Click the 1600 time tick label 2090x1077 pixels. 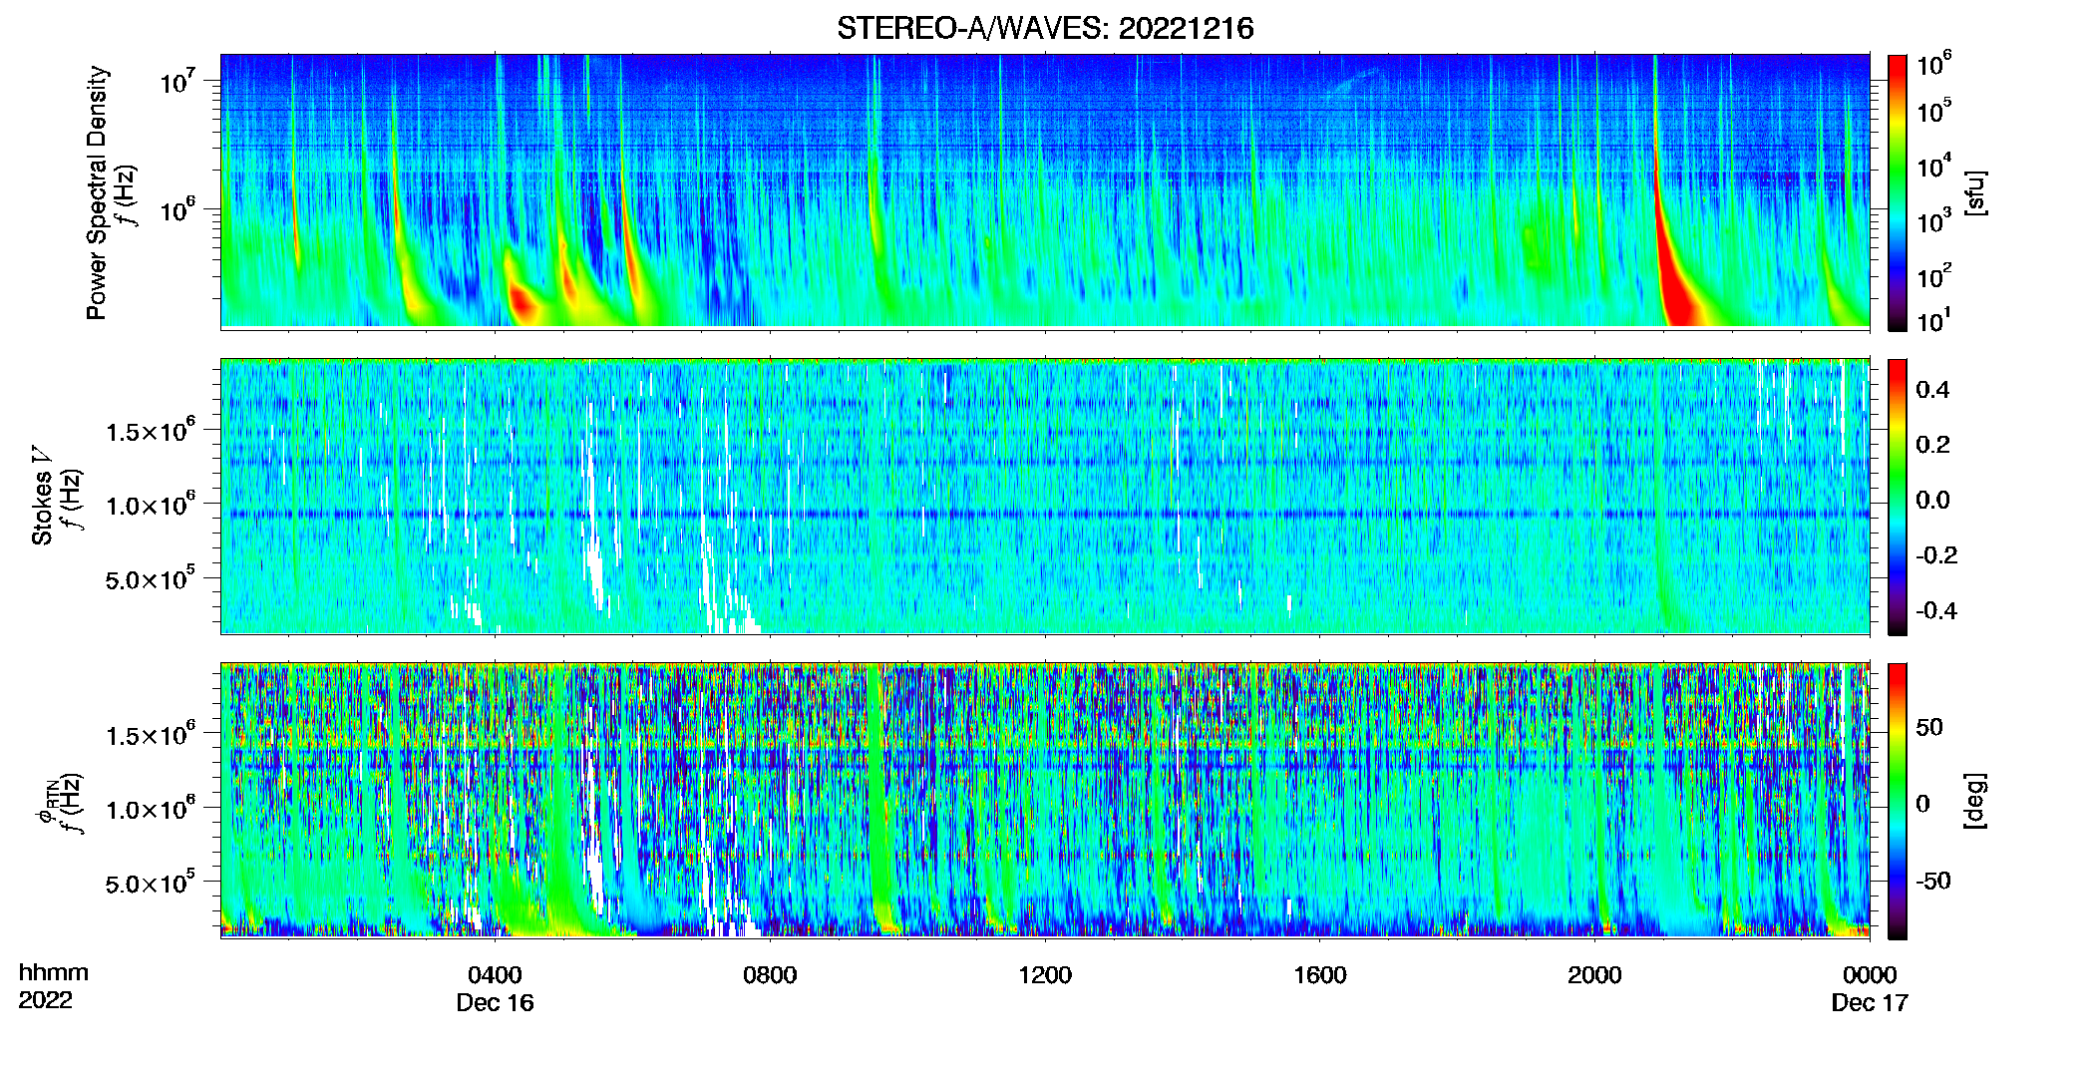1320,974
